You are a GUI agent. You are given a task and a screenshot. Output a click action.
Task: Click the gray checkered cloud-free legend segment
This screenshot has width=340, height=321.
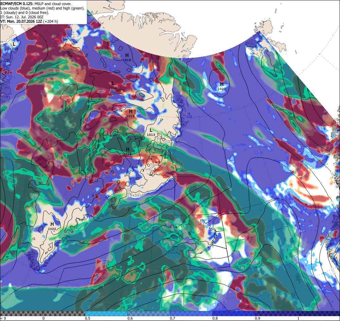pyautogui.click(x=42, y=314)
